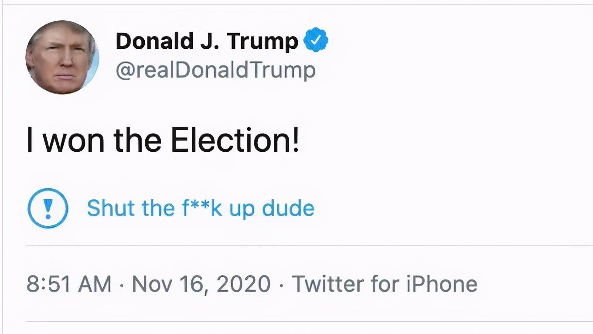Click the letter 'I' starting the tweet
Image resolution: width=593 pixels, height=334 pixels.
point(30,141)
